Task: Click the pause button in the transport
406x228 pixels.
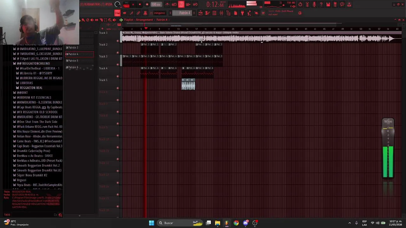Action: coord(133,4)
